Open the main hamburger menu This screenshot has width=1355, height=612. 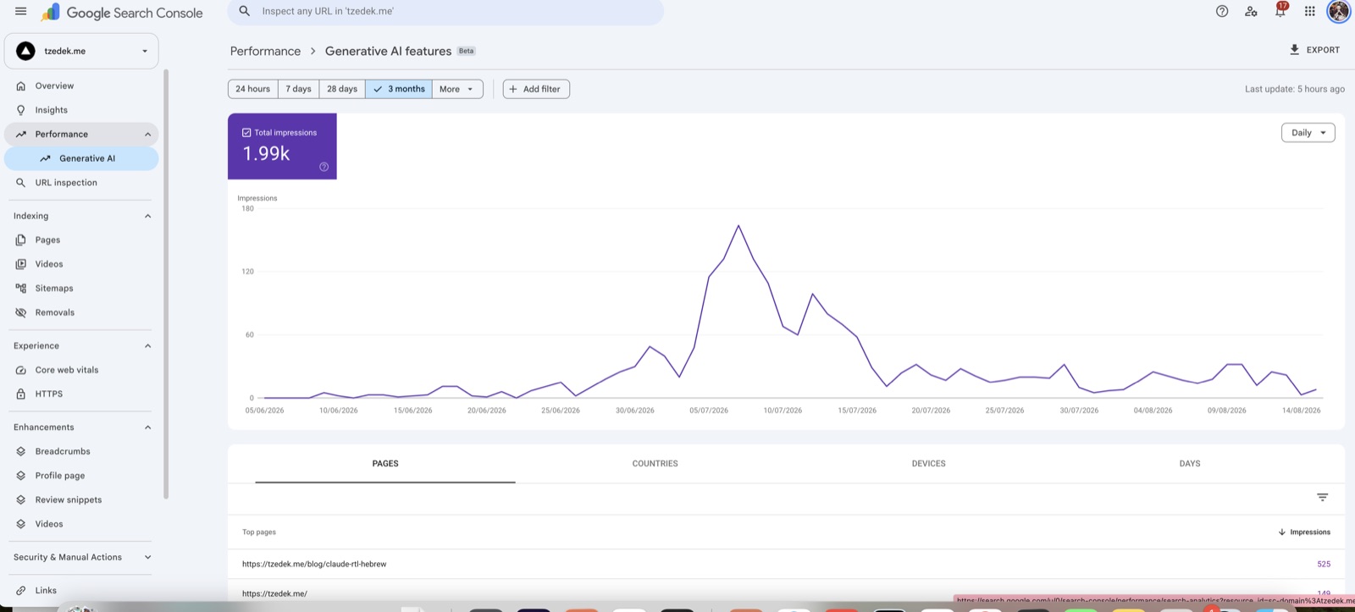tap(21, 11)
